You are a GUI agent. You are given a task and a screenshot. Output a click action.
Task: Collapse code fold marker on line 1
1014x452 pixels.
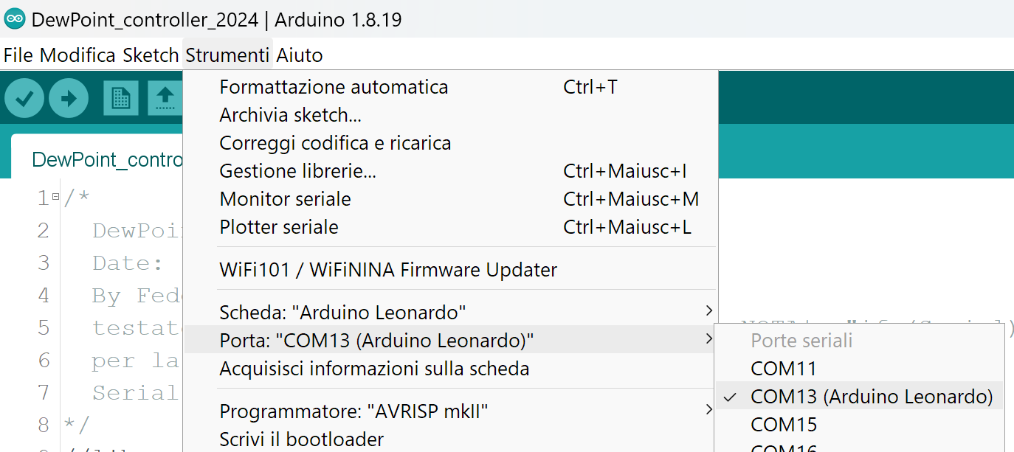(55, 198)
